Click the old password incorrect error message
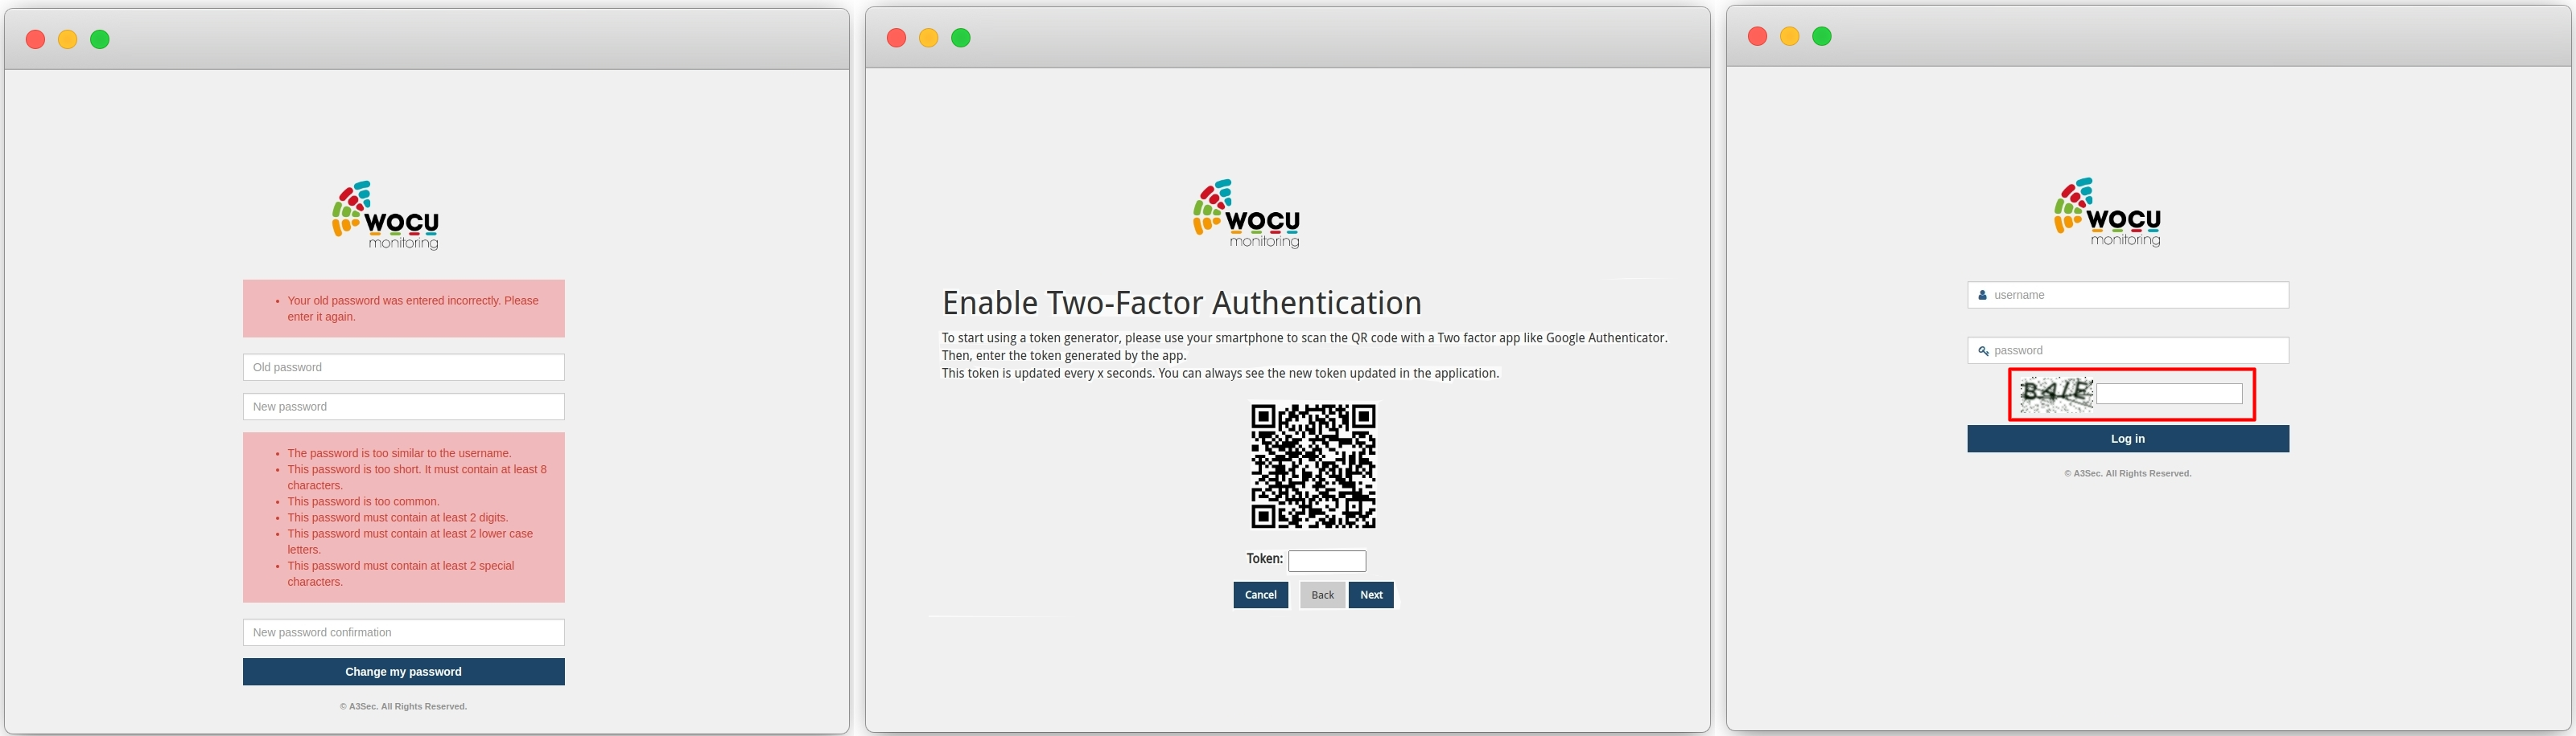The height and width of the screenshot is (736, 2576). pyautogui.click(x=413, y=309)
